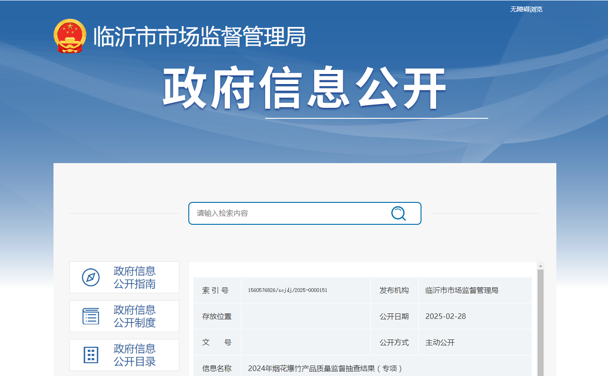Viewport: 608px width, 376px height.
Task: Focus the 请输入检索内容 search box
Action: 288,213
